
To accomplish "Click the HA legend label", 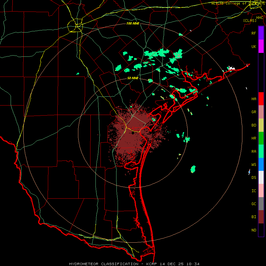I will point(254,99).
